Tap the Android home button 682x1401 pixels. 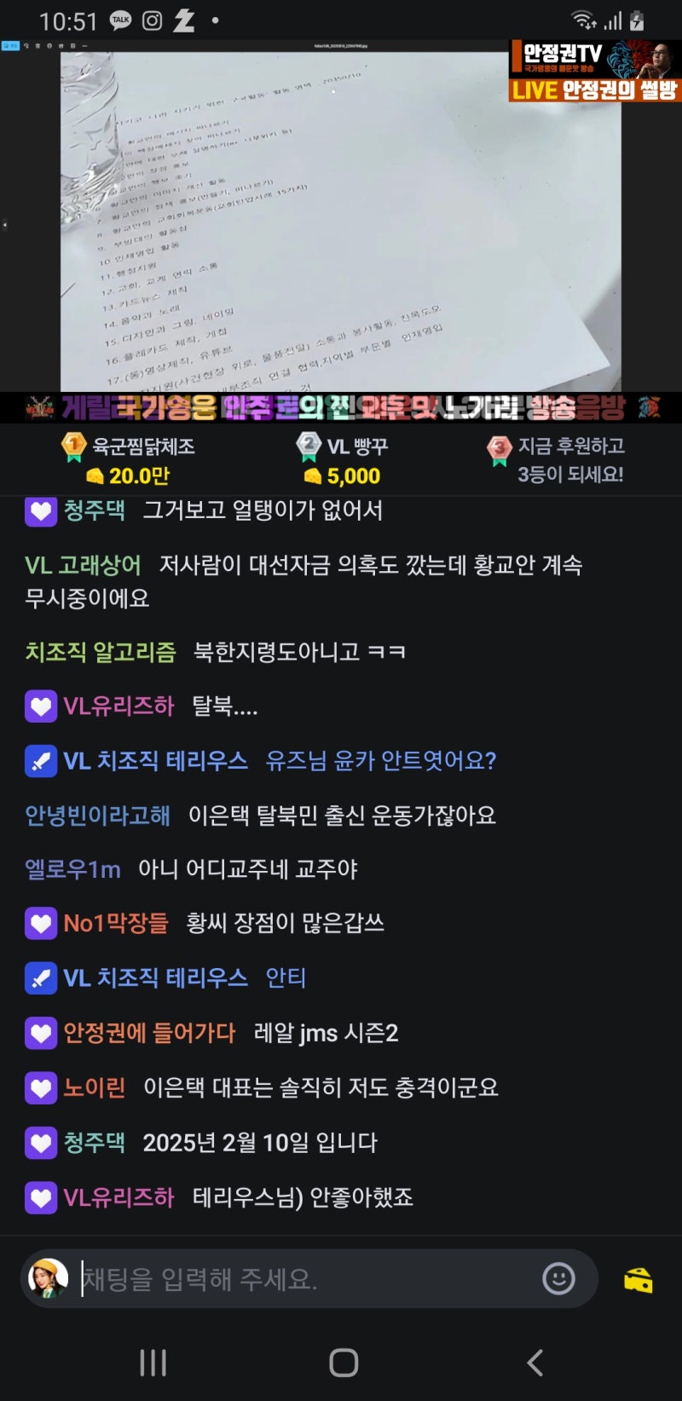[x=344, y=1363]
